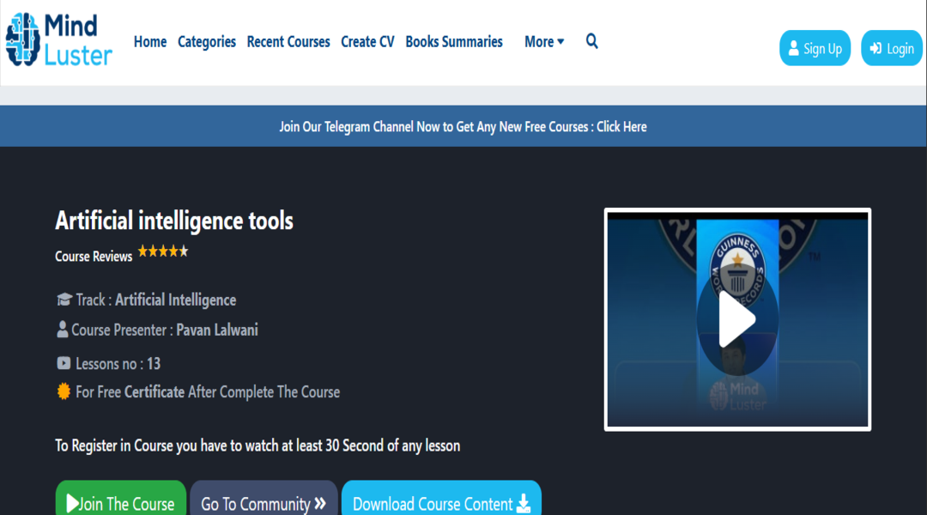The height and width of the screenshot is (515, 927).
Task: Click the Certificate link text
Action: pos(154,392)
